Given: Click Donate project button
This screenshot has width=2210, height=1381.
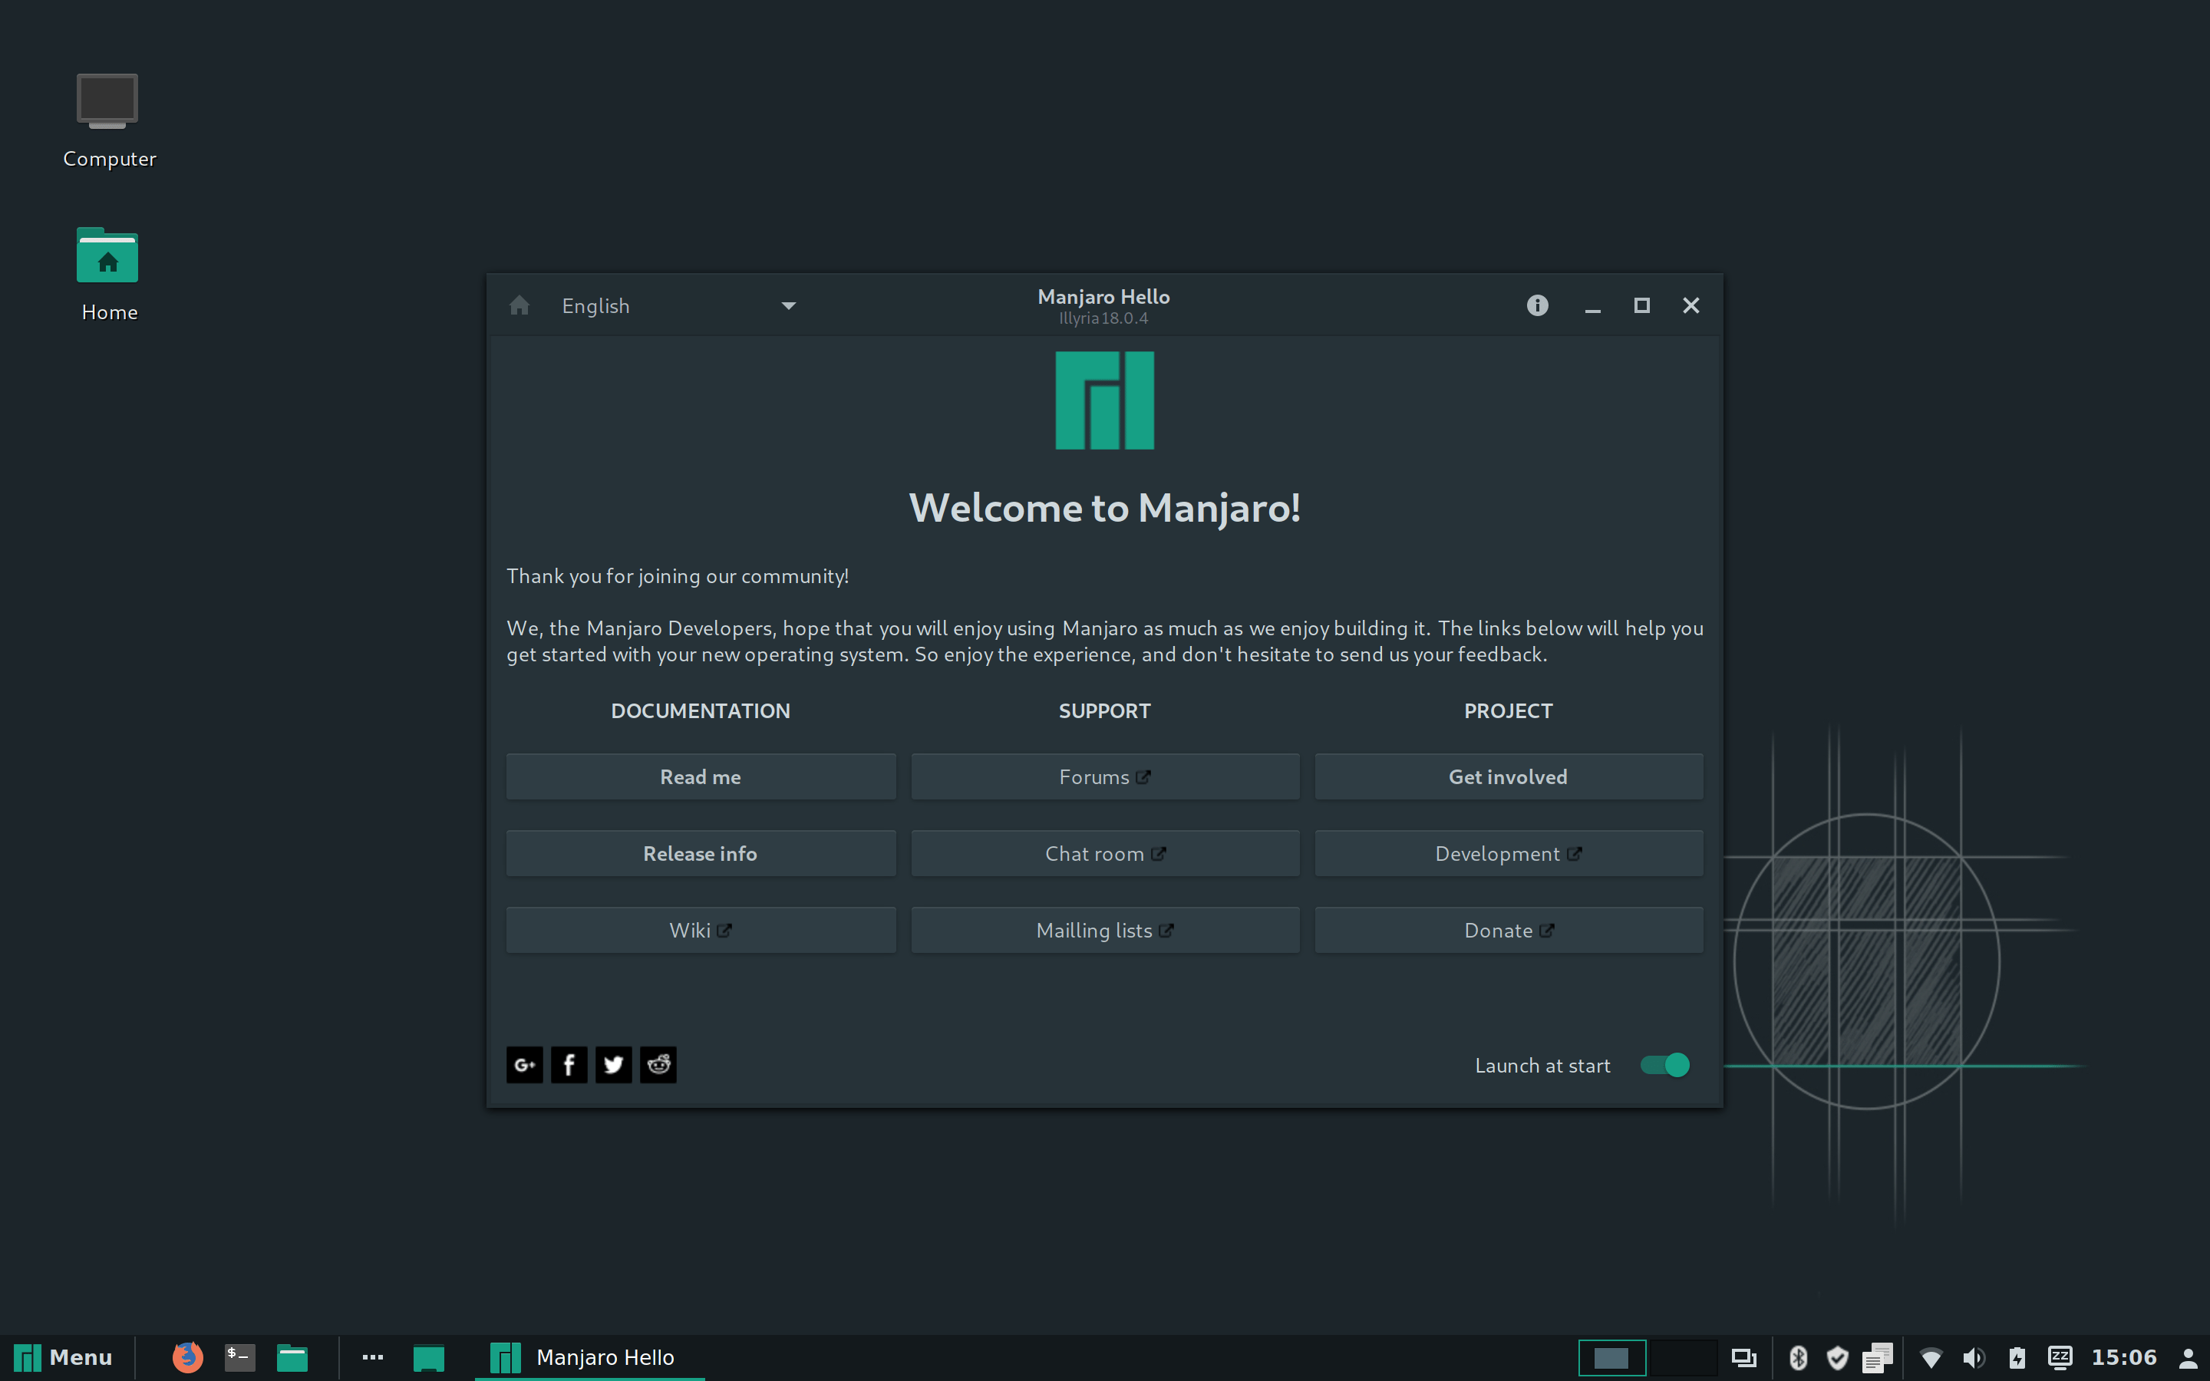Looking at the screenshot, I should click(1509, 929).
